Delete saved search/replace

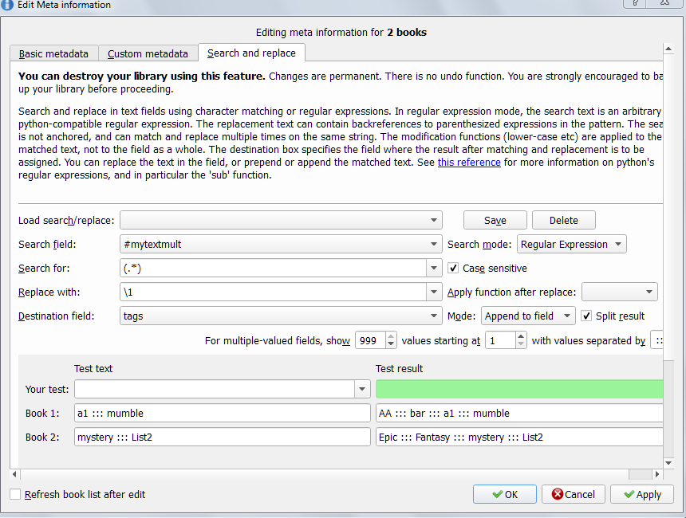click(563, 220)
